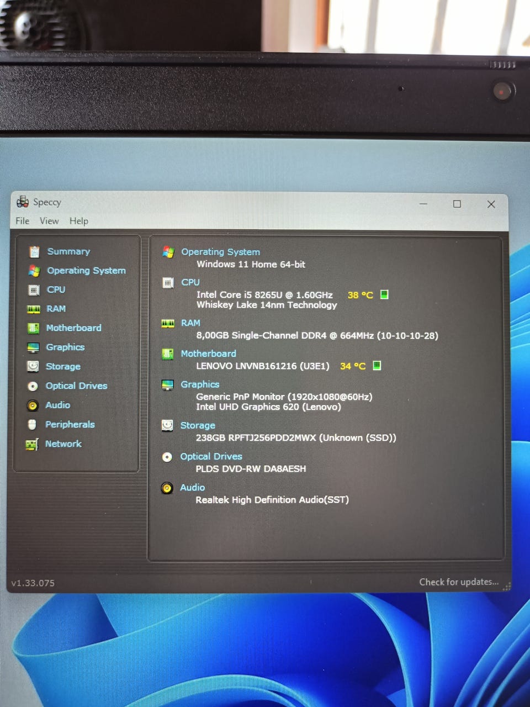Screen dimensions: 530x707
Task: Select Peripherals in the sidebar
Action: coord(70,424)
